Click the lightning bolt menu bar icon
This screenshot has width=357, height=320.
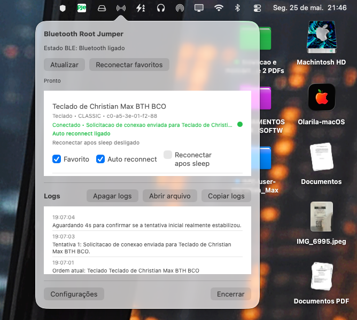click(141, 8)
